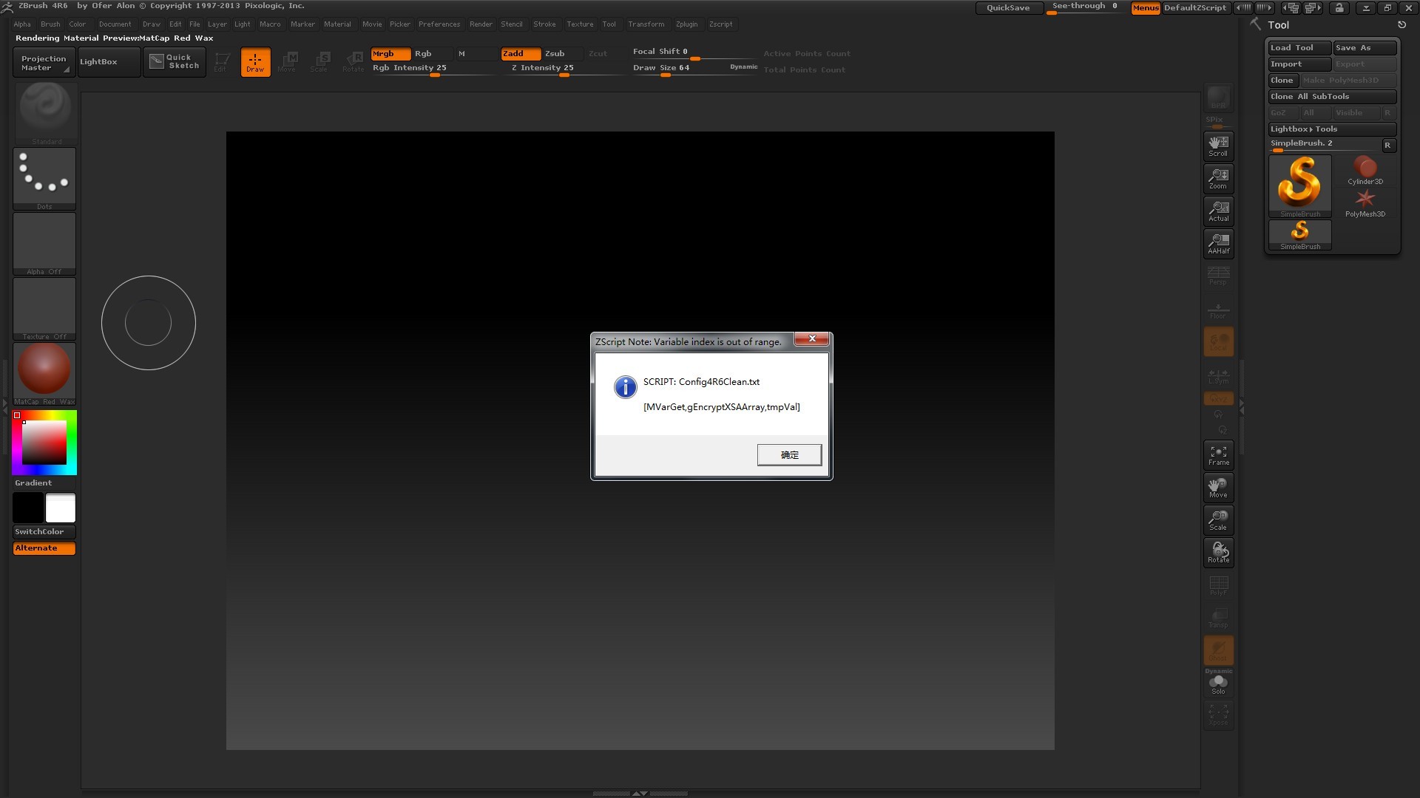The width and height of the screenshot is (1420, 798).
Task: Toggle the Mrgb channel button
Action: (390, 54)
